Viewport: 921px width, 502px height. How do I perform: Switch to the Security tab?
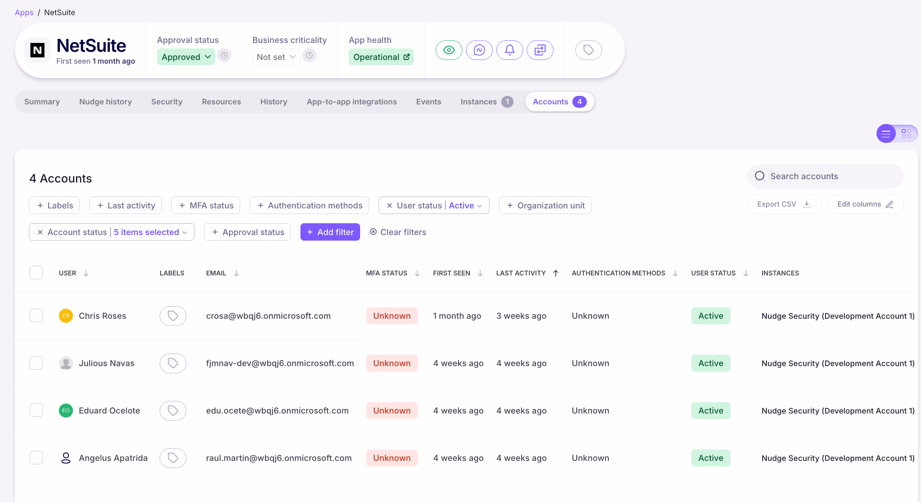(x=167, y=101)
